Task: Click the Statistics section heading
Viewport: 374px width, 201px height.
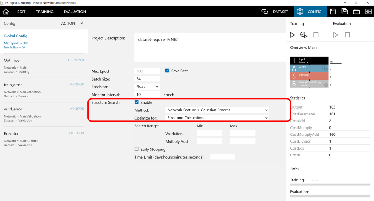Action: click(298, 98)
